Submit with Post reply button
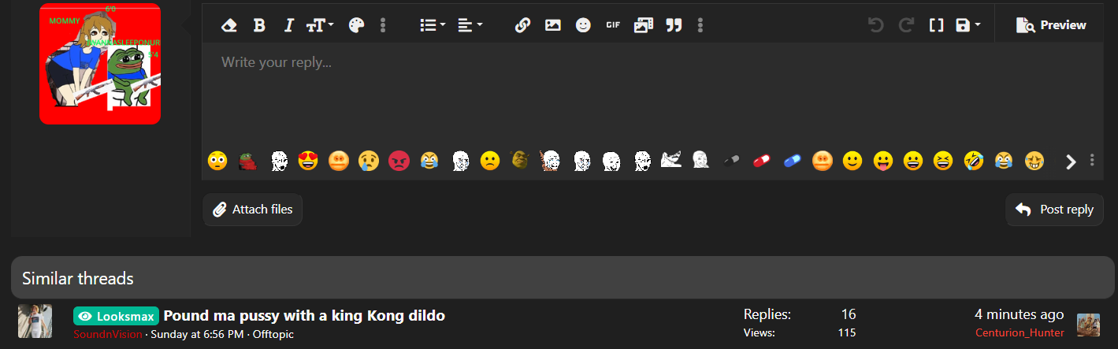 pyautogui.click(x=1054, y=210)
